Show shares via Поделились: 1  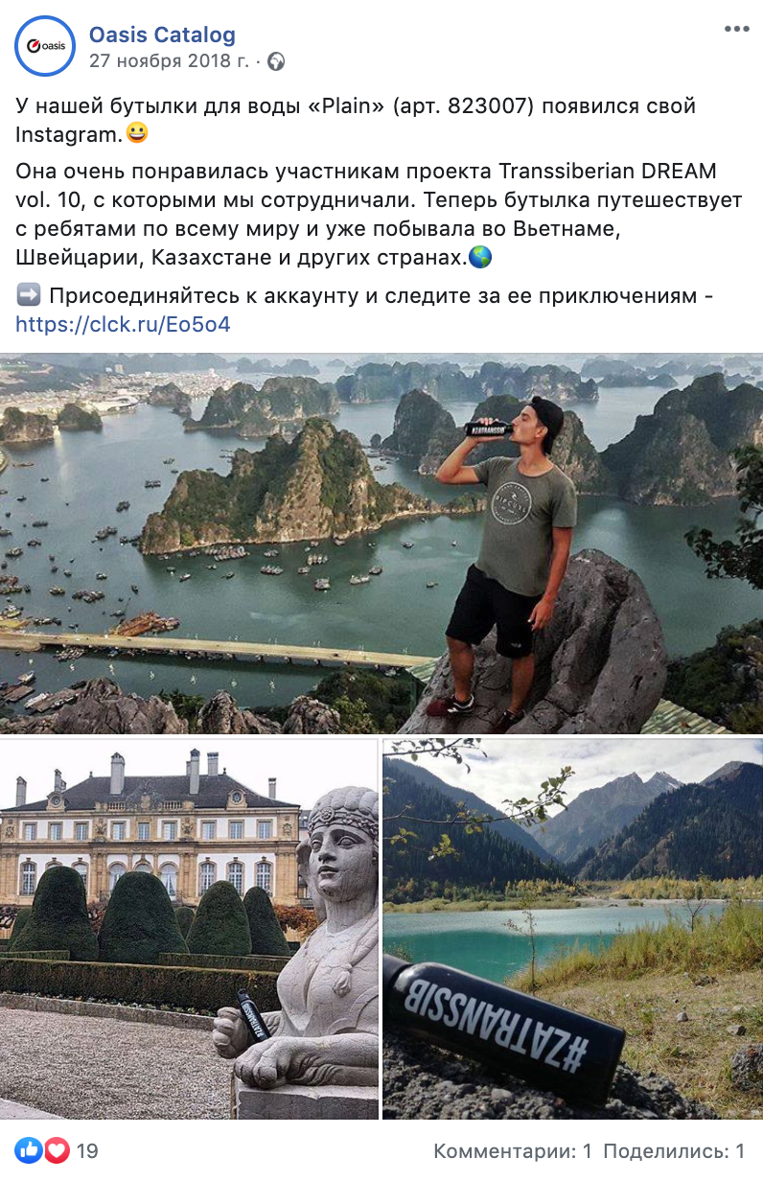(x=674, y=1151)
